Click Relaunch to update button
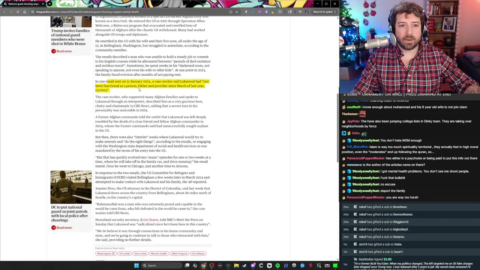The width and height of the screenshot is (480, 270). pyautogui.click(x=324, y=12)
